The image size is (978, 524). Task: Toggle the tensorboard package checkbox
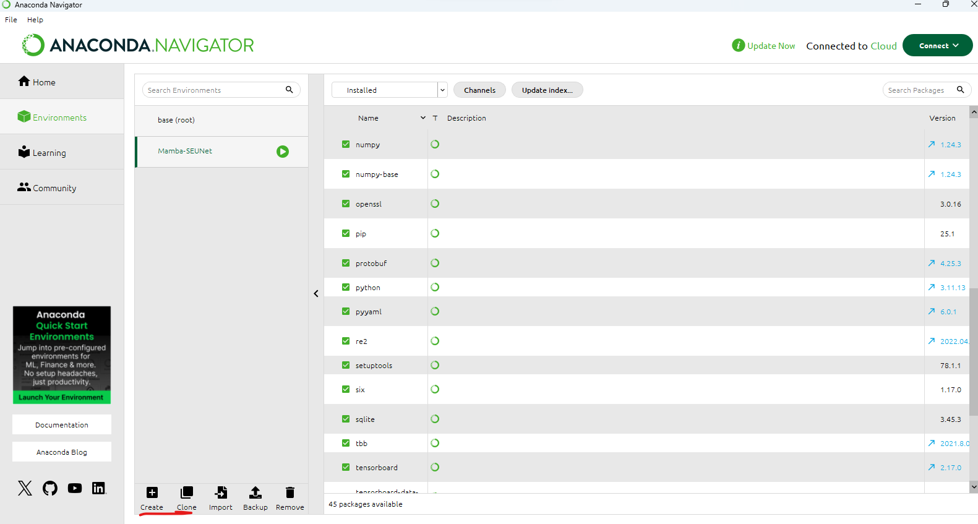pos(346,467)
